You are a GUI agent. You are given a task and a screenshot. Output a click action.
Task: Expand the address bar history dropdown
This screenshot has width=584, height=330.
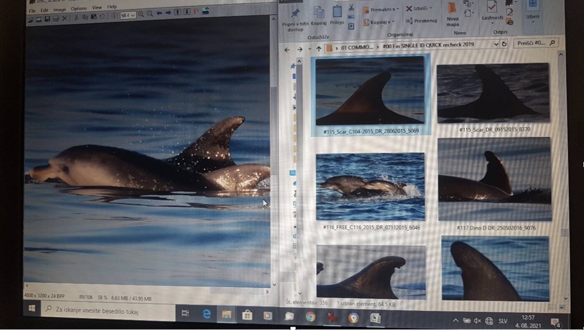click(496, 44)
